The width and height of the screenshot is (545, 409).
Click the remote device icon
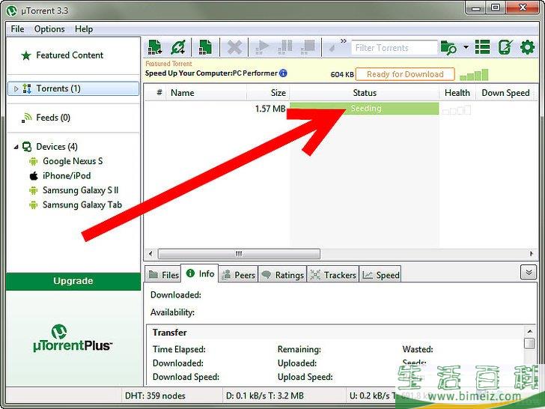(505, 47)
